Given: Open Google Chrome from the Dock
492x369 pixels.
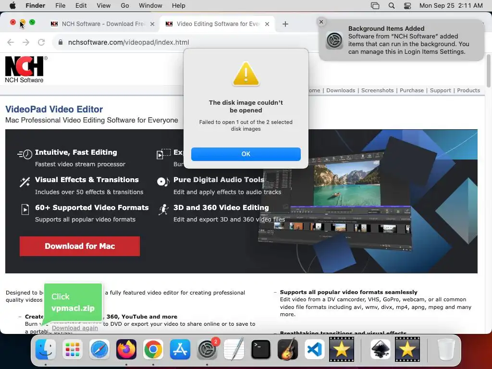Looking at the screenshot, I should [x=153, y=349].
